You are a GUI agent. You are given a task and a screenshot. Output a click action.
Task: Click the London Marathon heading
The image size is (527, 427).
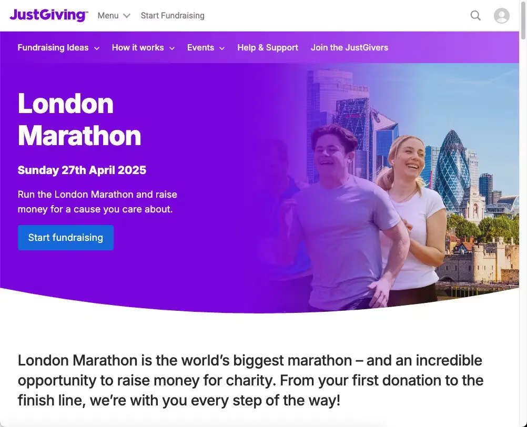pos(79,119)
